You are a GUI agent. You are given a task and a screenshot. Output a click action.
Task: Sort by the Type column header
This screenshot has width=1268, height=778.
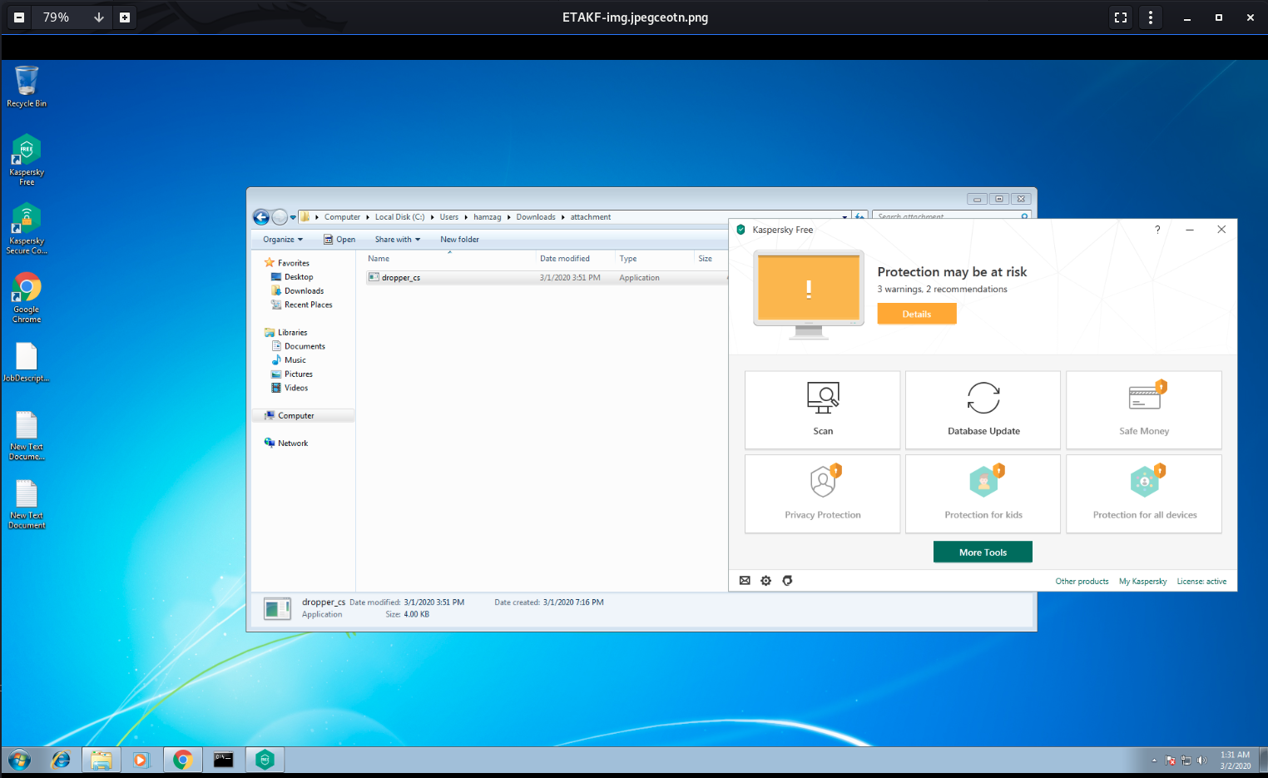coord(655,259)
